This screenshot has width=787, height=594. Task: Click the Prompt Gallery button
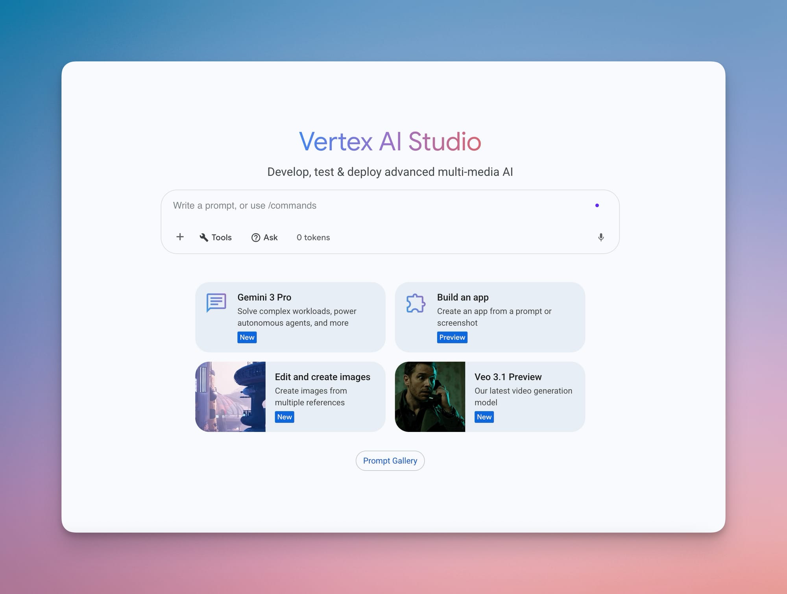[x=390, y=460]
